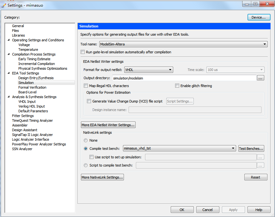The height and width of the screenshot is (217, 275).
Task: Select TimeQuest Timing Analyzer category
Action: point(33,120)
